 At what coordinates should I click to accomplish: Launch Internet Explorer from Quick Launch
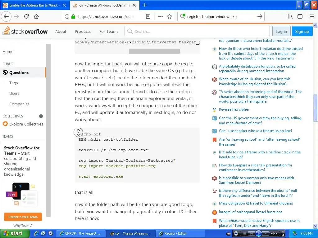click(x=36, y=233)
